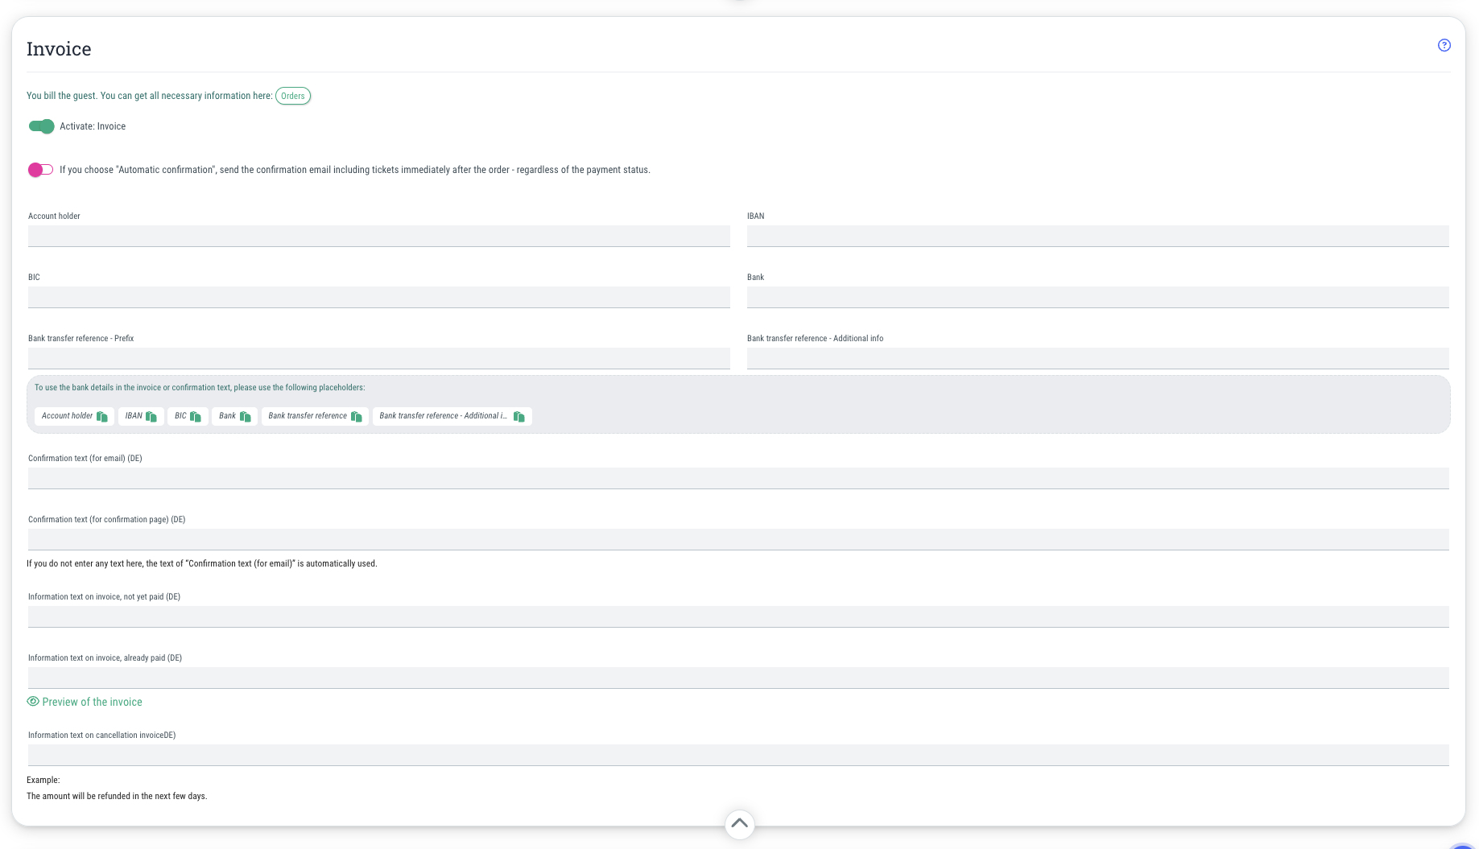Image resolution: width=1479 pixels, height=849 pixels.
Task: Click the eye icon beside invoice preview
Action: coord(33,702)
